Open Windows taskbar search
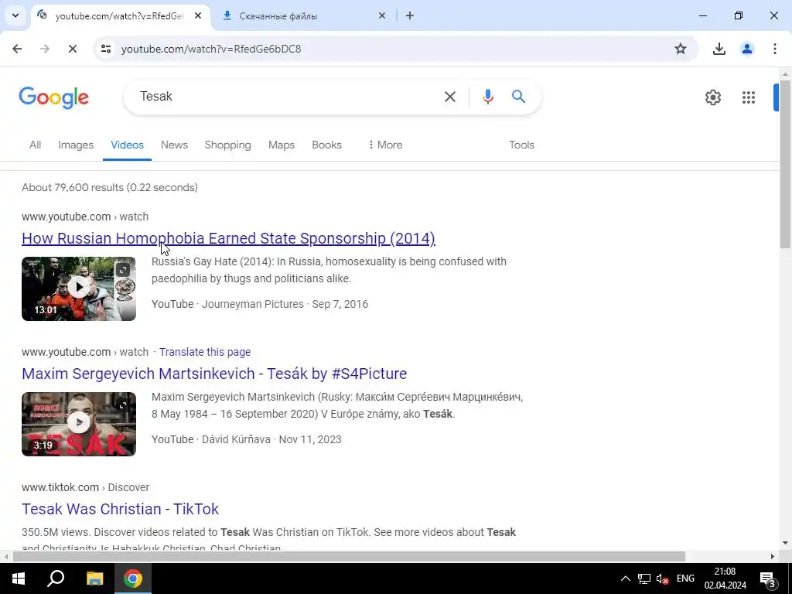This screenshot has height=594, width=792. (x=56, y=579)
